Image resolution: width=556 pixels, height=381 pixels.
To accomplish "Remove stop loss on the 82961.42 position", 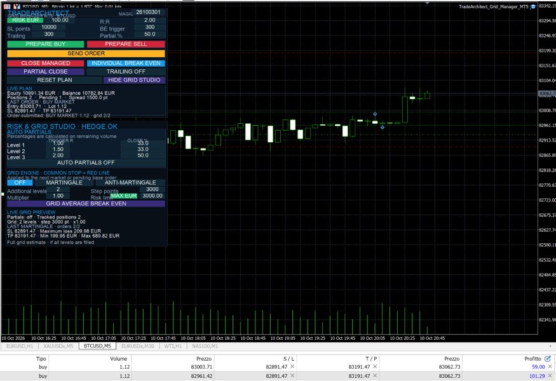I will point(292,376).
